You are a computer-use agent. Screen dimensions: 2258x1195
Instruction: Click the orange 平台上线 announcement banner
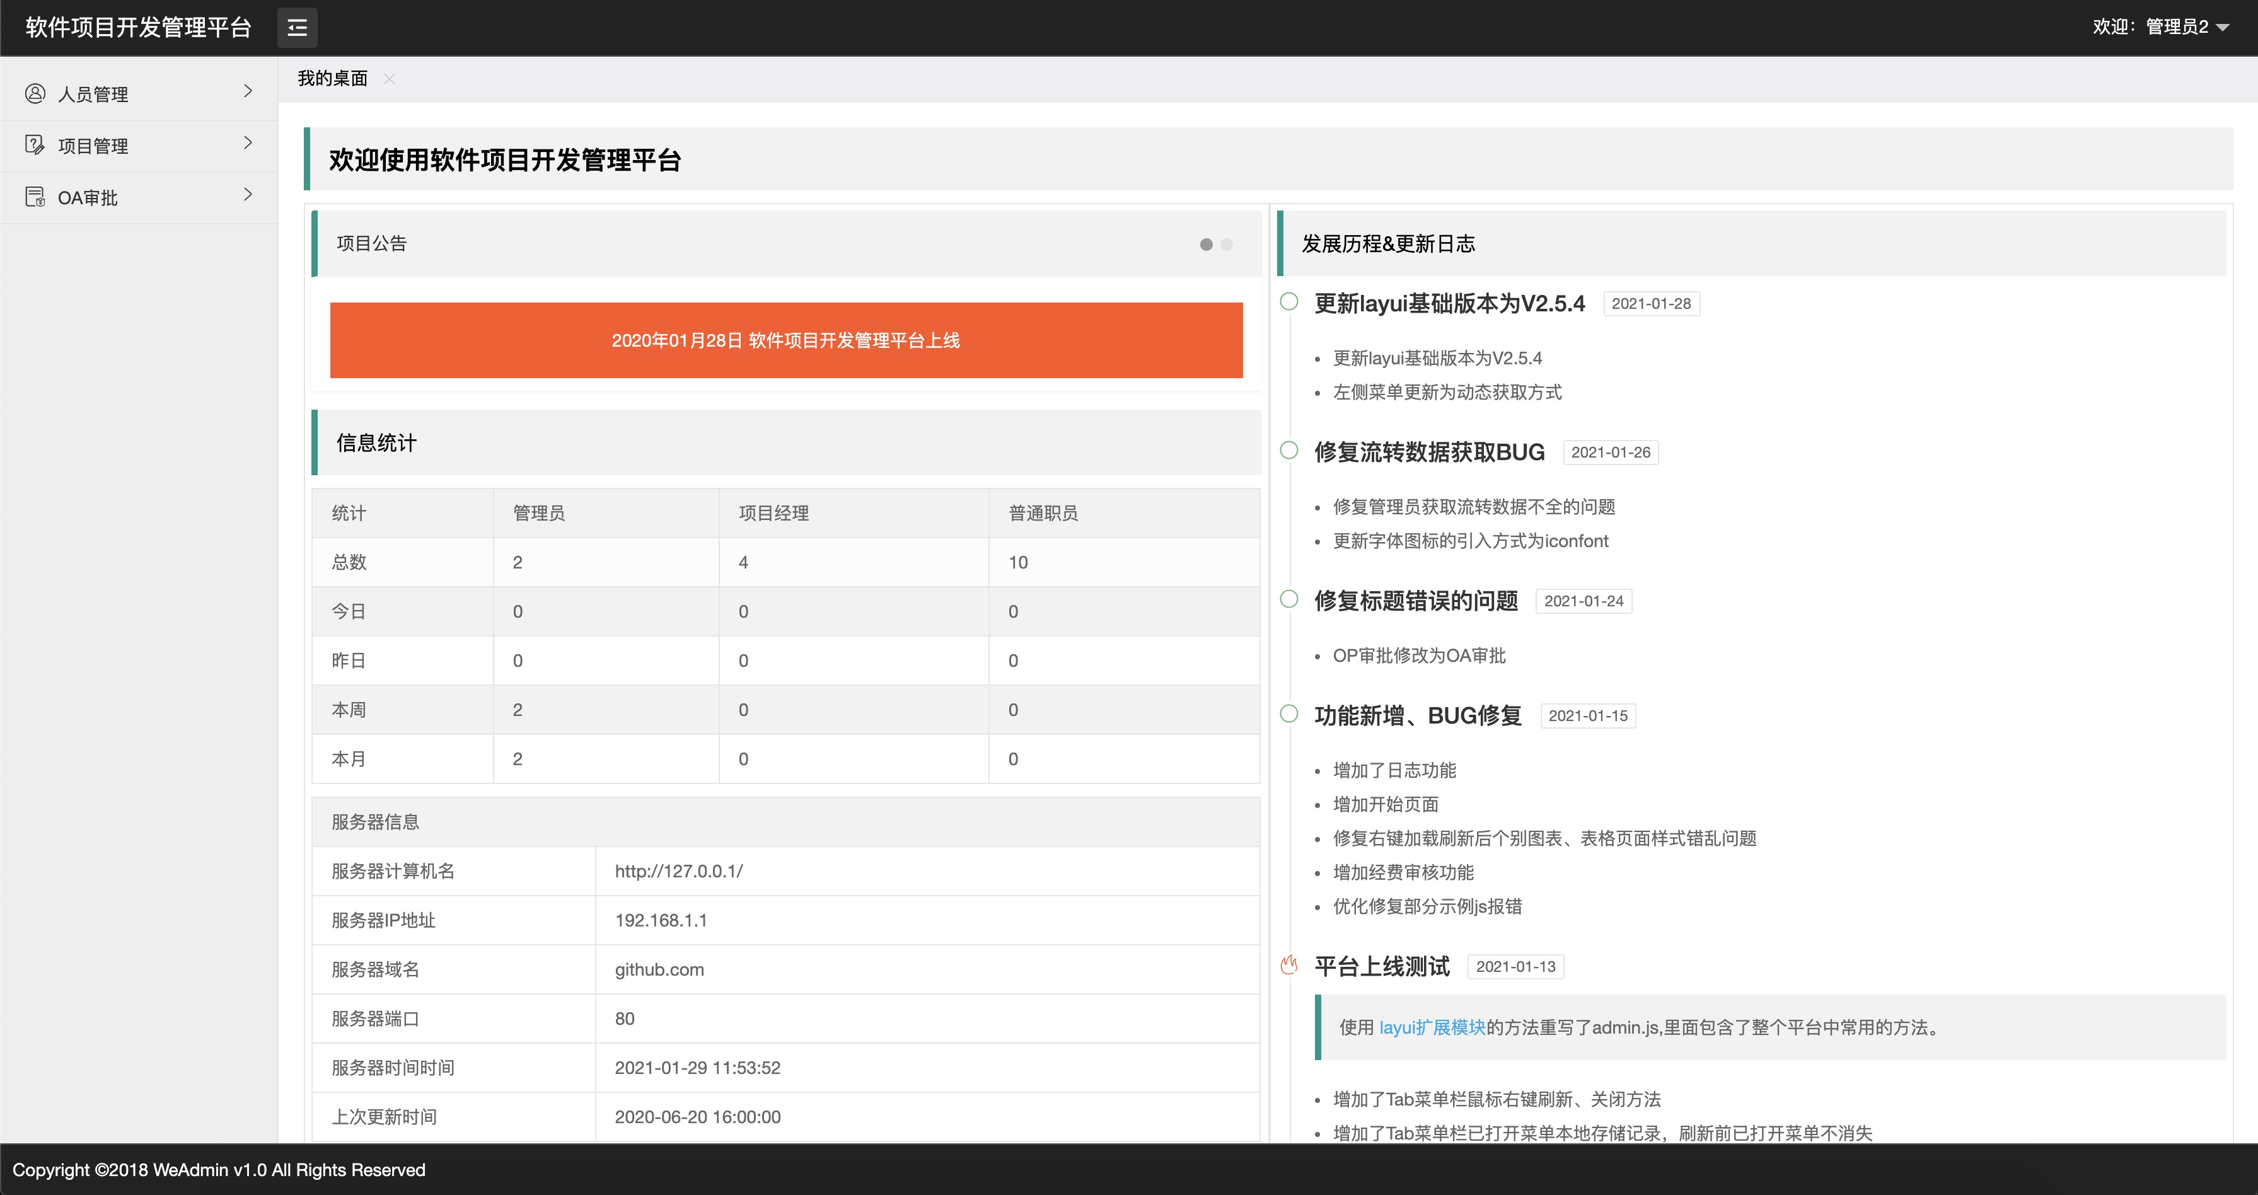(x=785, y=341)
